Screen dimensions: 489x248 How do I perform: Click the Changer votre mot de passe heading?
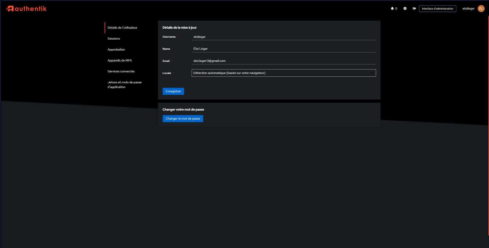pos(183,110)
